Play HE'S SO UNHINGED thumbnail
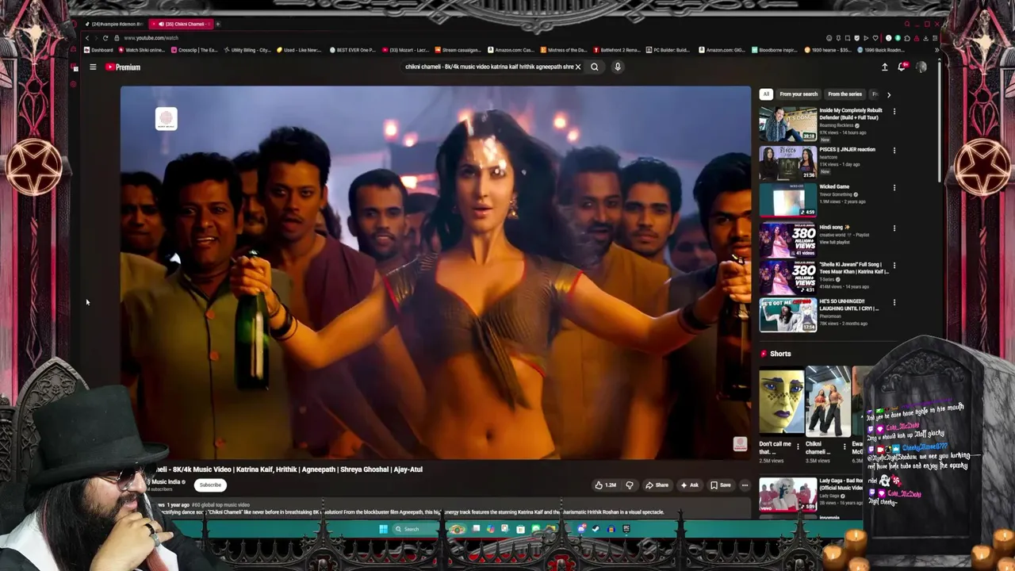The height and width of the screenshot is (571, 1015). pos(787,315)
